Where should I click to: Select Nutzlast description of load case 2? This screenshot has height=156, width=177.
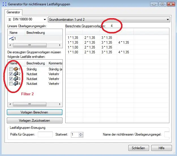point(32,74)
